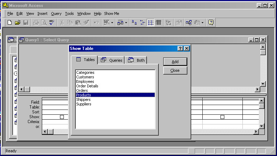Open the Query menu

pyautogui.click(x=56, y=14)
